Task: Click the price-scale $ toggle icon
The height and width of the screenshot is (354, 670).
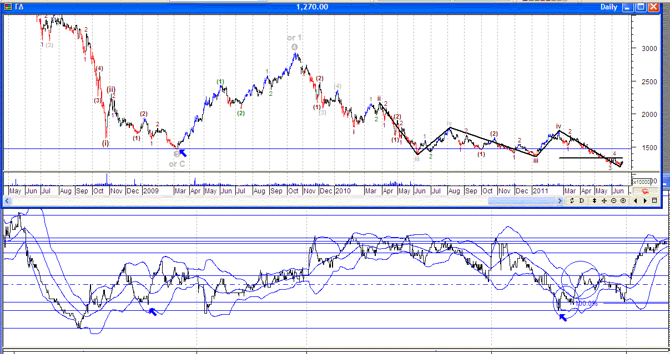Action: 572,201
